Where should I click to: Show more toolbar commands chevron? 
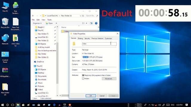pyautogui.click(x=56, y=23)
